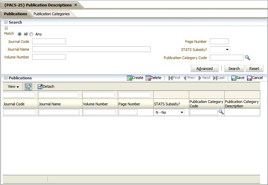Click the Journal Name search field
Viewport: 268px width, 185px height.
point(91,49)
